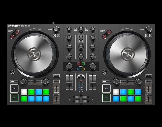
Task: Enable SYNC on the right deck
Action: click(149, 81)
